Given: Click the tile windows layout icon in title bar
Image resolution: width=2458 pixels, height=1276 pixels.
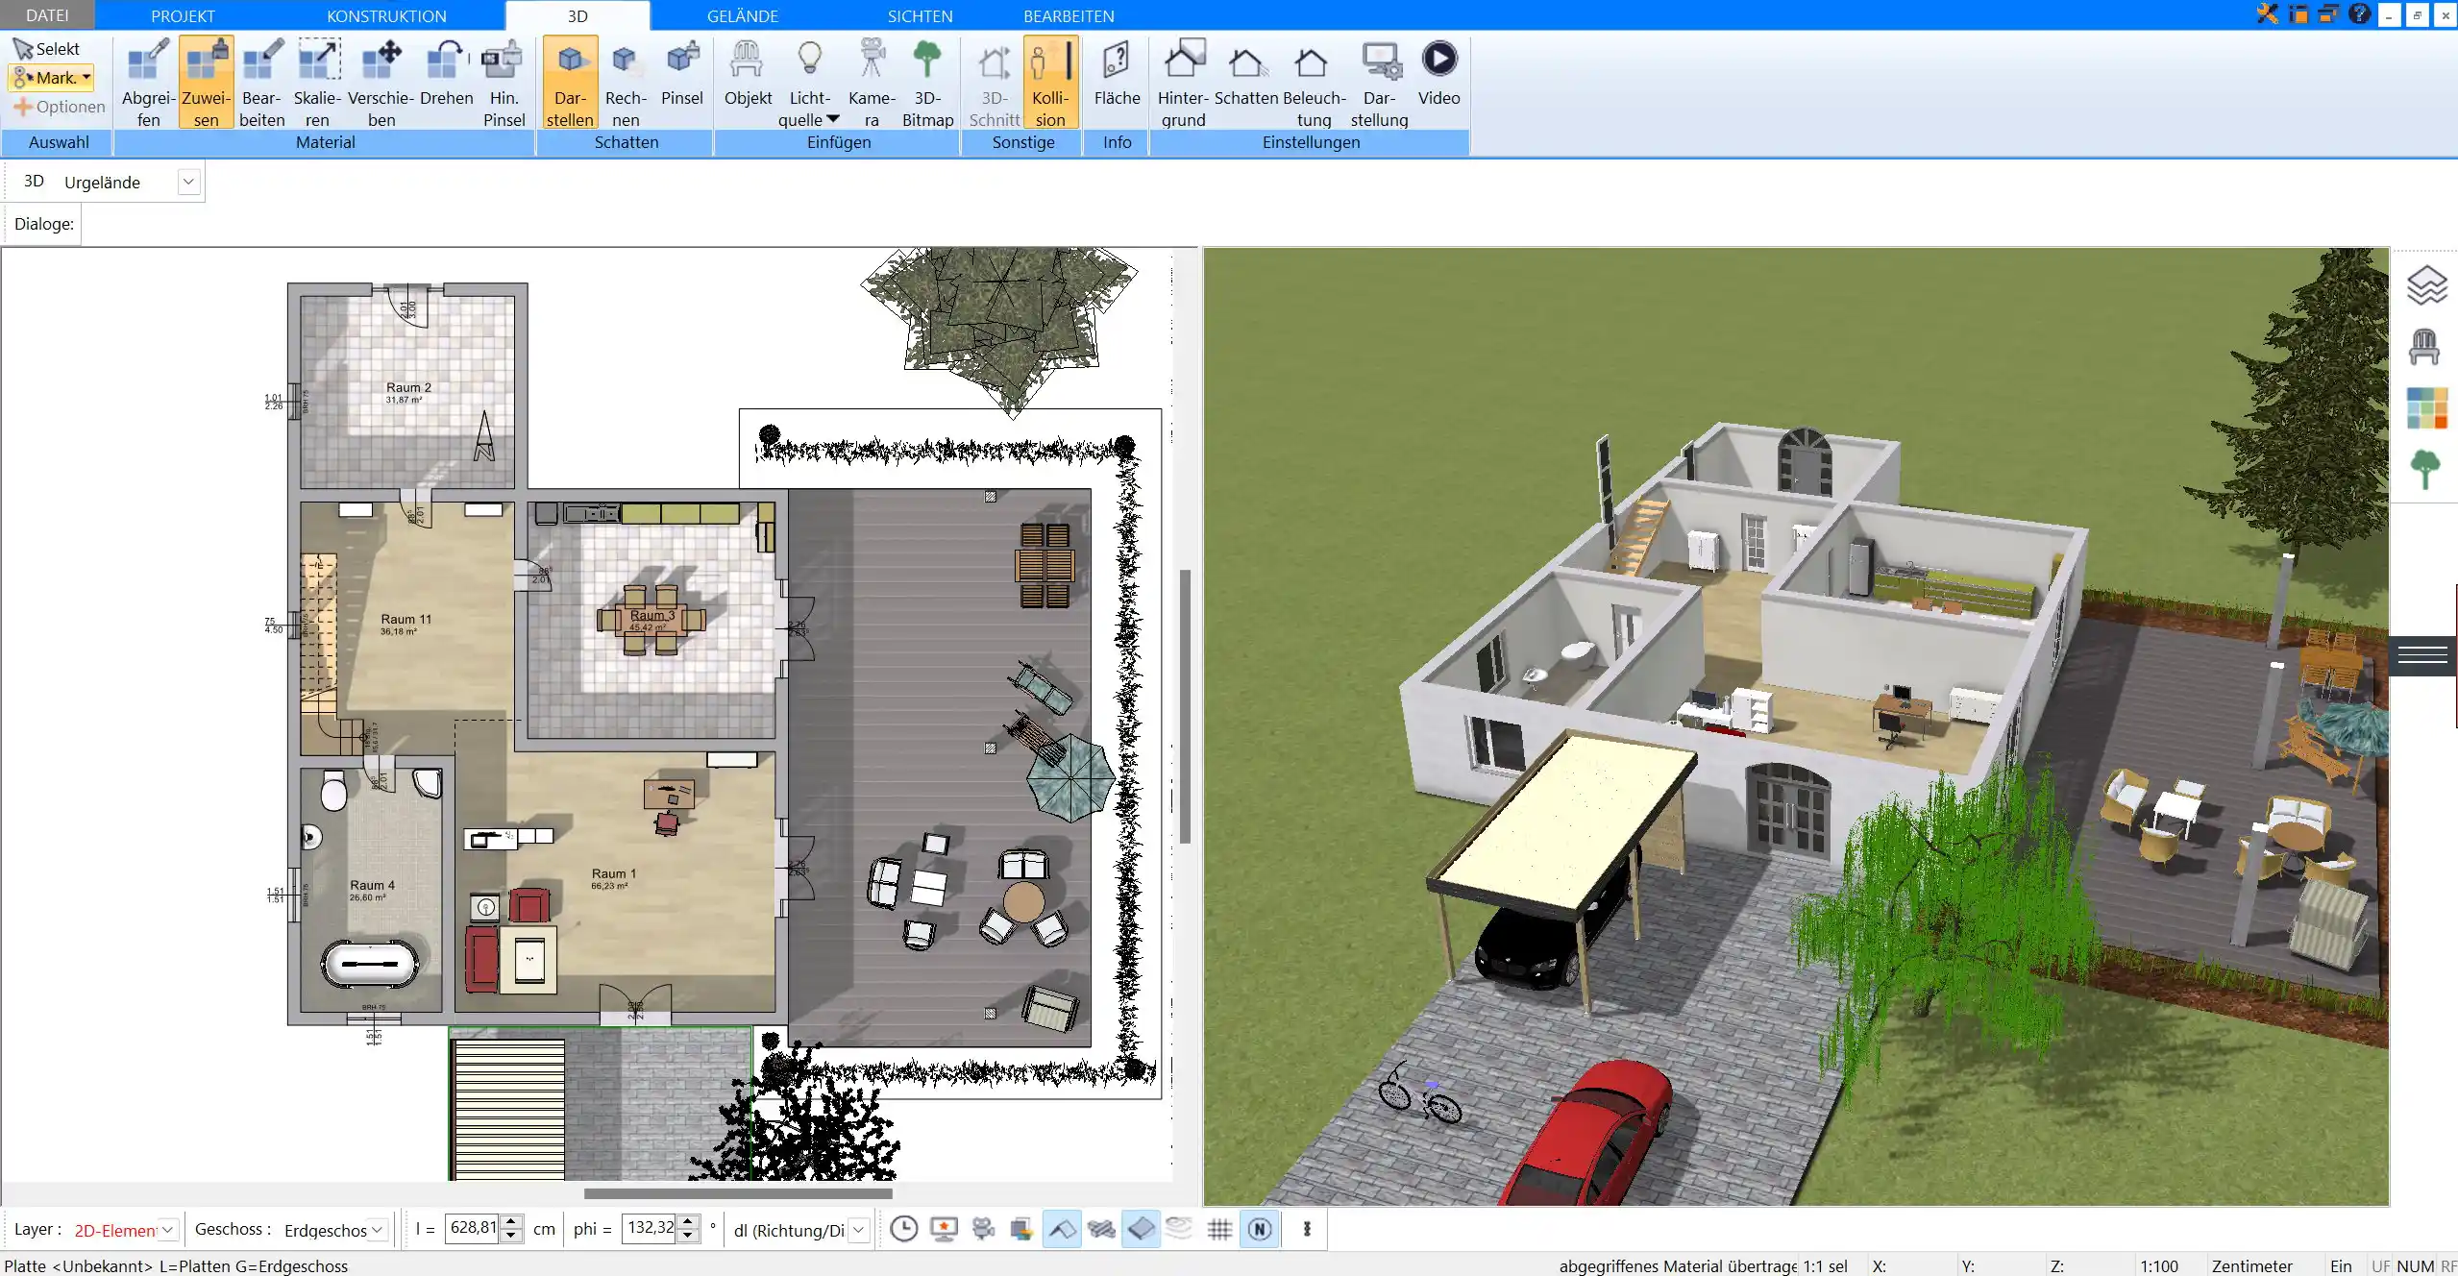Looking at the screenshot, I should coord(2298,13).
